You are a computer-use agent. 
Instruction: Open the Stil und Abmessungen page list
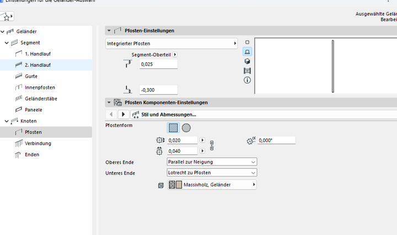click(264, 114)
